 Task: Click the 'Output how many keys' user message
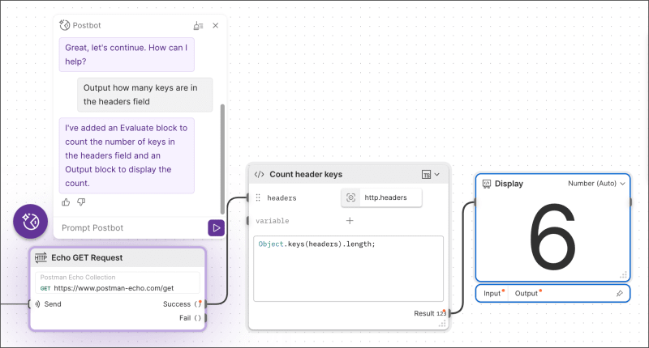coord(145,95)
